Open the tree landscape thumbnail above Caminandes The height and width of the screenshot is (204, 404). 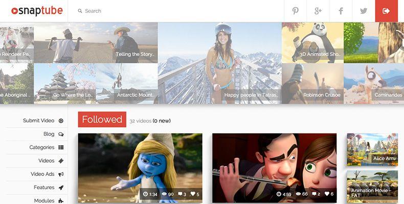(374, 43)
